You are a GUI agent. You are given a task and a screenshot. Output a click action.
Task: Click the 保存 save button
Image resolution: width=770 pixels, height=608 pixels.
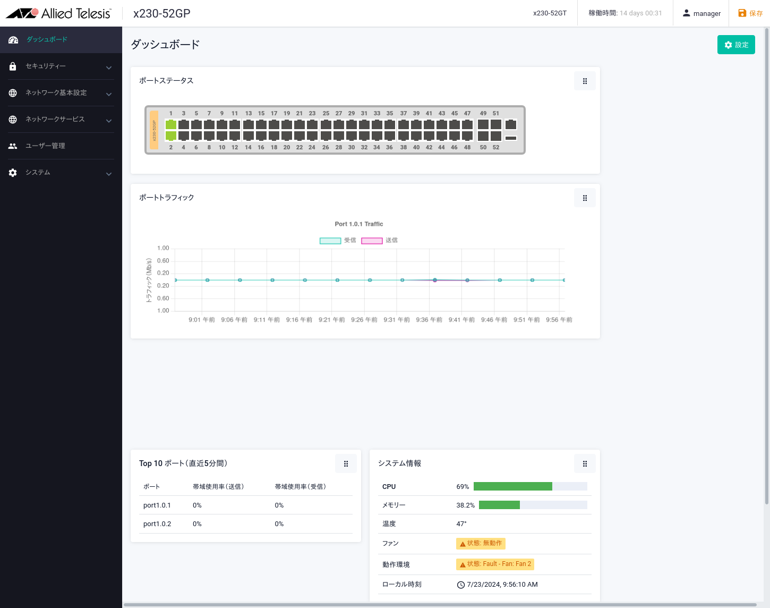click(x=750, y=13)
